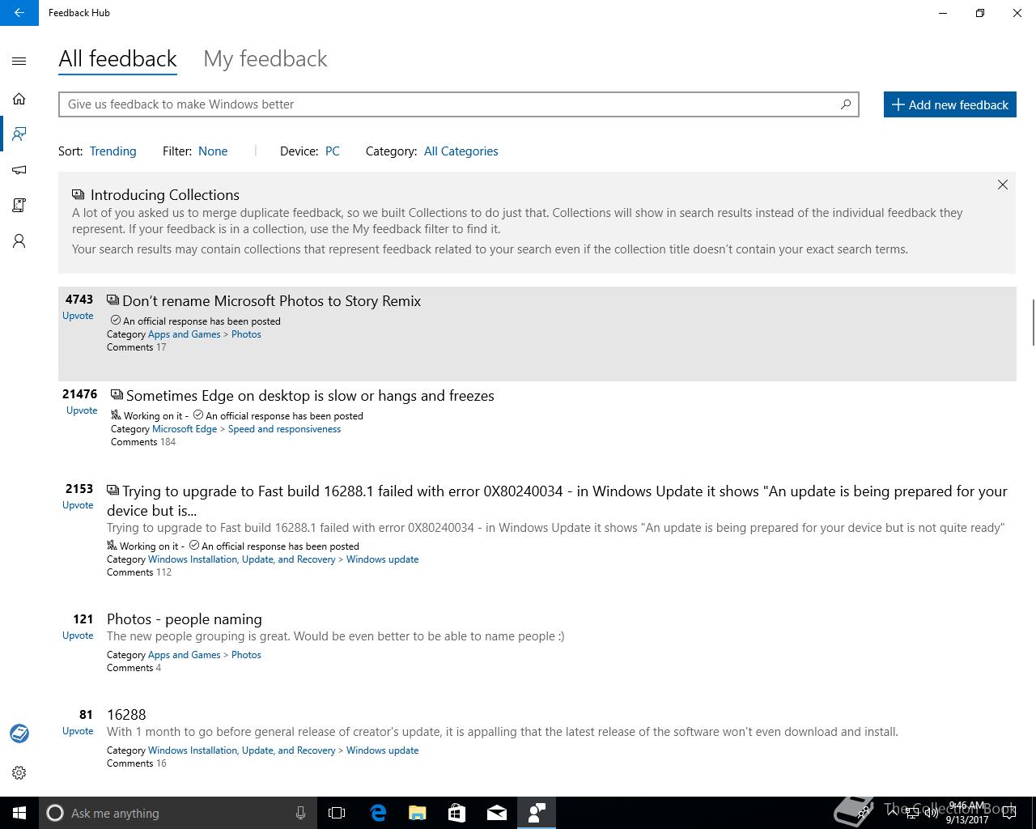Upvote the Edge slow or hangs feedback
This screenshot has height=829, width=1036.
click(x=82, y=410)
